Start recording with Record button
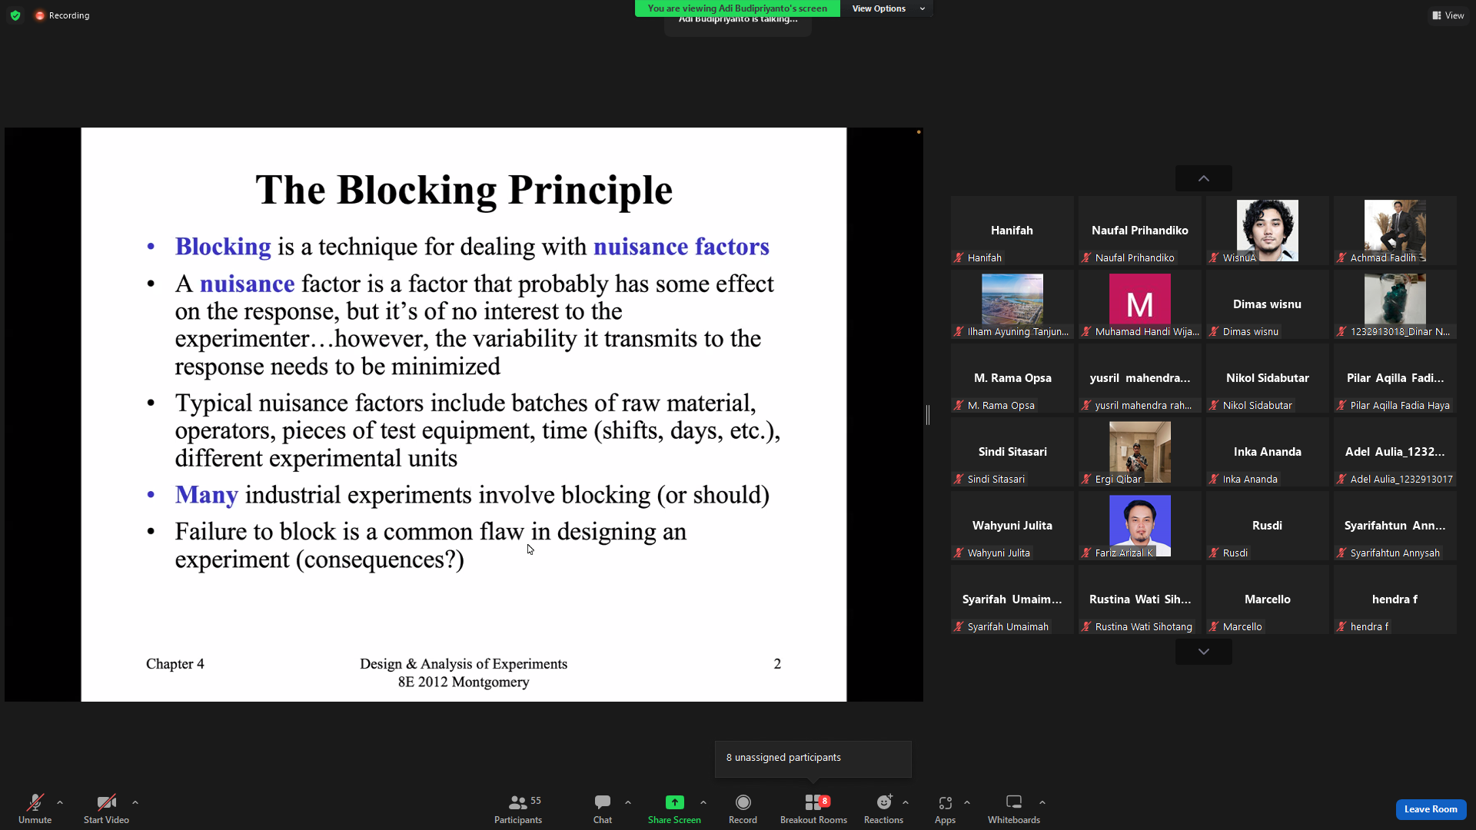Screen dimensions: 1476x830 click(x=743, y=808)
